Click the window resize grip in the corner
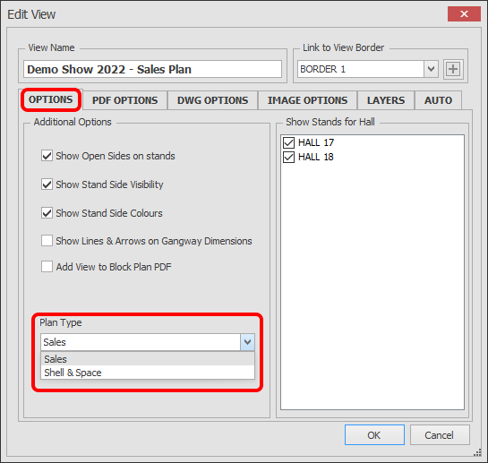 pyautogui.click(x=477, y=453)
